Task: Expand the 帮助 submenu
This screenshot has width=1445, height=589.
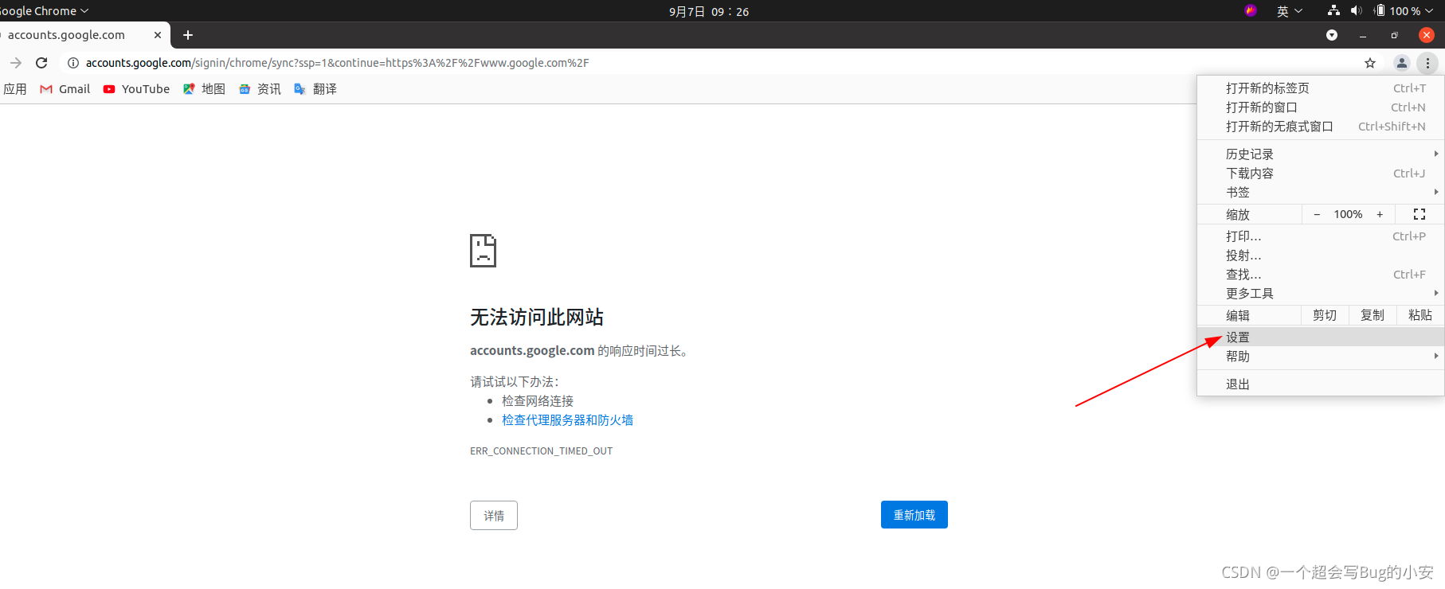Action: click(1321, 357)
